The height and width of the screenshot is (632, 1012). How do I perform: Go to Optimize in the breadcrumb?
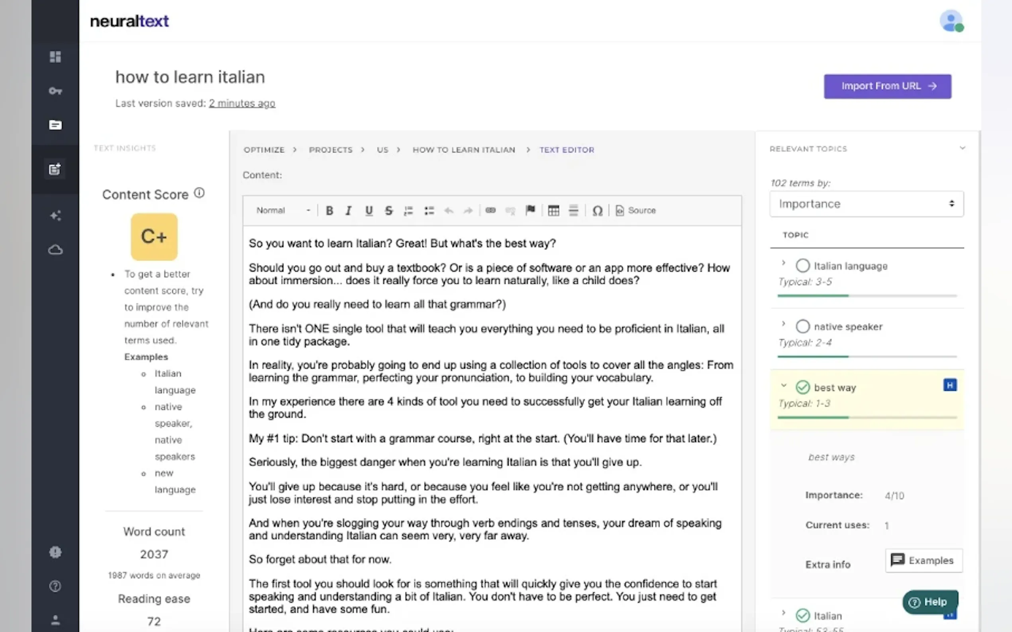[x=264, y=150]
